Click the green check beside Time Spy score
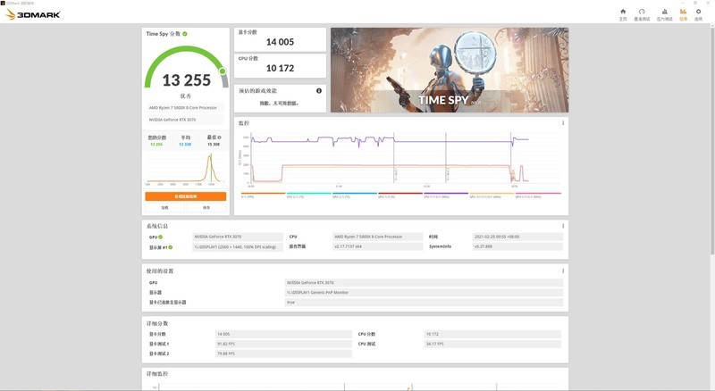The height and width of the screenshot is (391, 715). pos(185,34)
